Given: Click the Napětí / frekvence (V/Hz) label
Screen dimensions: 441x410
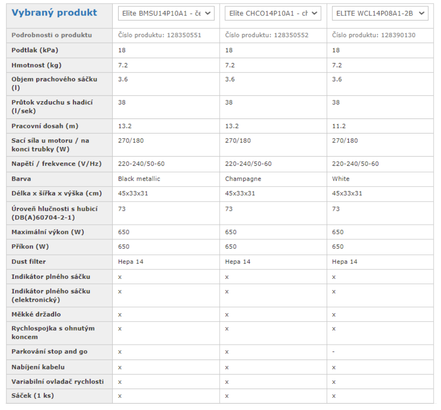Looking at the screenshot, I should tap(56, 164).
